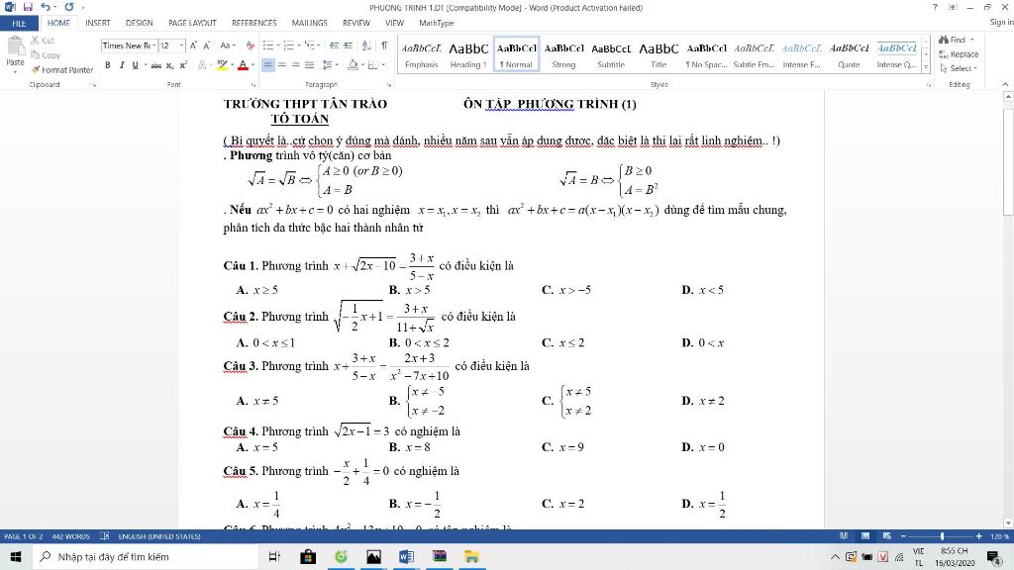Justify the paragraph text
The image size is (1014, 570).
point(309,64)
